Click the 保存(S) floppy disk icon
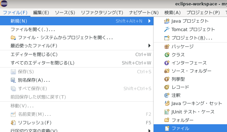The image size is (227, 132). click(x=13, y=72)
